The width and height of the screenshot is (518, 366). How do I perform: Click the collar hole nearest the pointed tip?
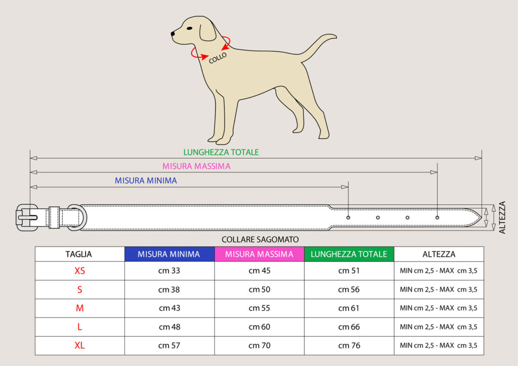437,217
